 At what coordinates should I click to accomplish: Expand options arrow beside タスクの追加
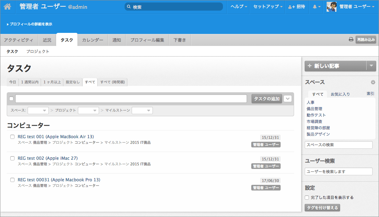tap(288, 99)
